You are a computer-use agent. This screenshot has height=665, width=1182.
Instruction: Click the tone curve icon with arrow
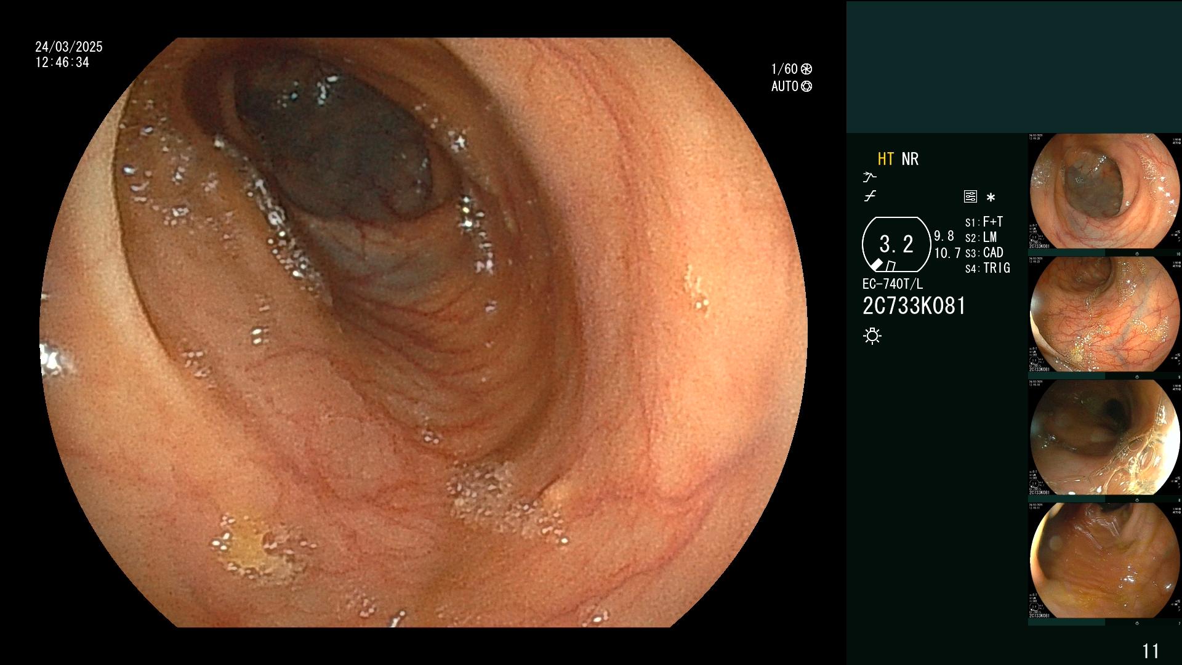[869, 177]
